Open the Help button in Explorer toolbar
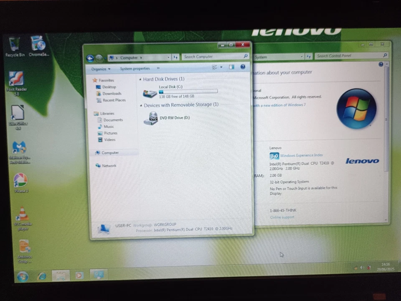401x301 pixels. (x=242, y=67)
